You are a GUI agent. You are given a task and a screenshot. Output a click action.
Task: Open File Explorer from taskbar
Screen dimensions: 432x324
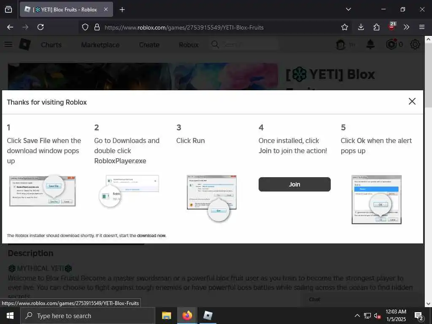click(166, 316)
